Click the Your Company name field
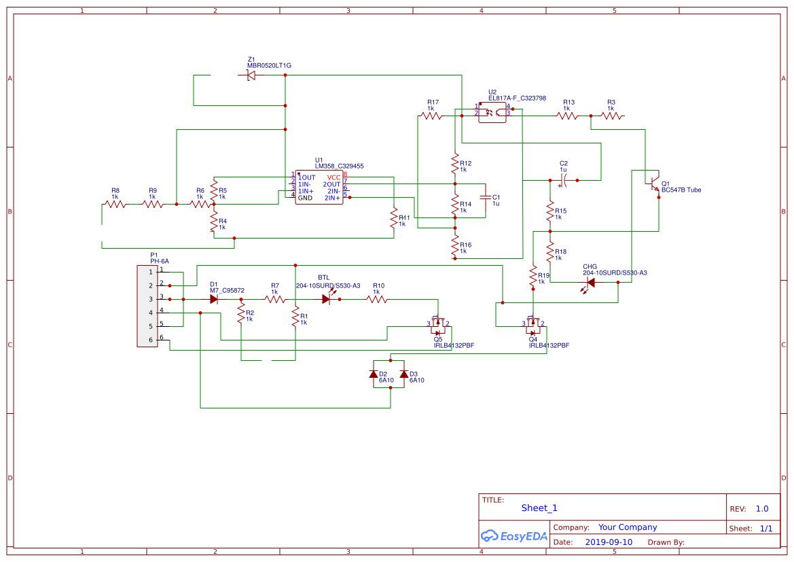The image size is (794, 562). (628, 527)
